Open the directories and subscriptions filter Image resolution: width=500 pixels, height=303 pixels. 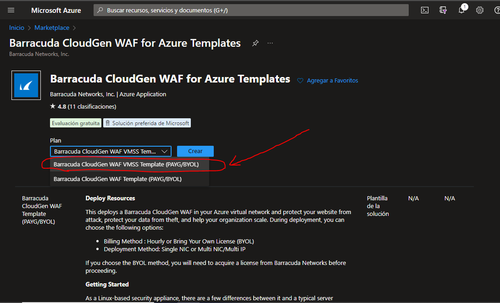(443, 10)
